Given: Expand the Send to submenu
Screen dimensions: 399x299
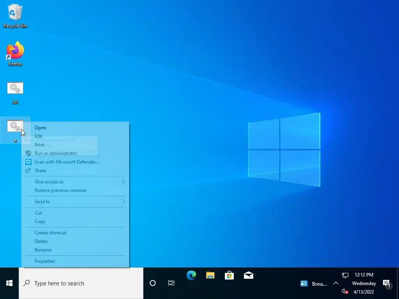Looking at the screenshot, I should click(75, 202).
